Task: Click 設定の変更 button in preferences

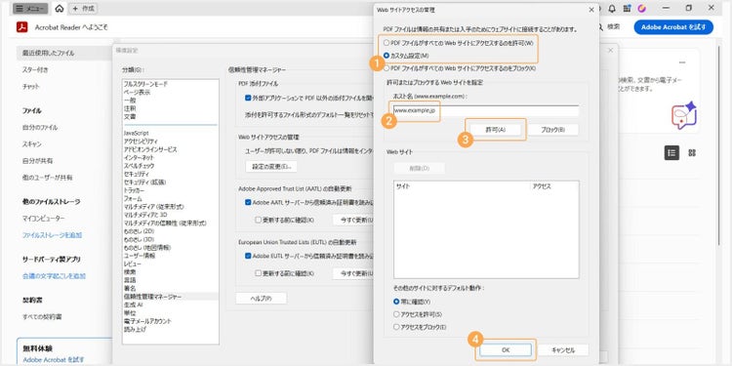Action: [x=271, y=166]
